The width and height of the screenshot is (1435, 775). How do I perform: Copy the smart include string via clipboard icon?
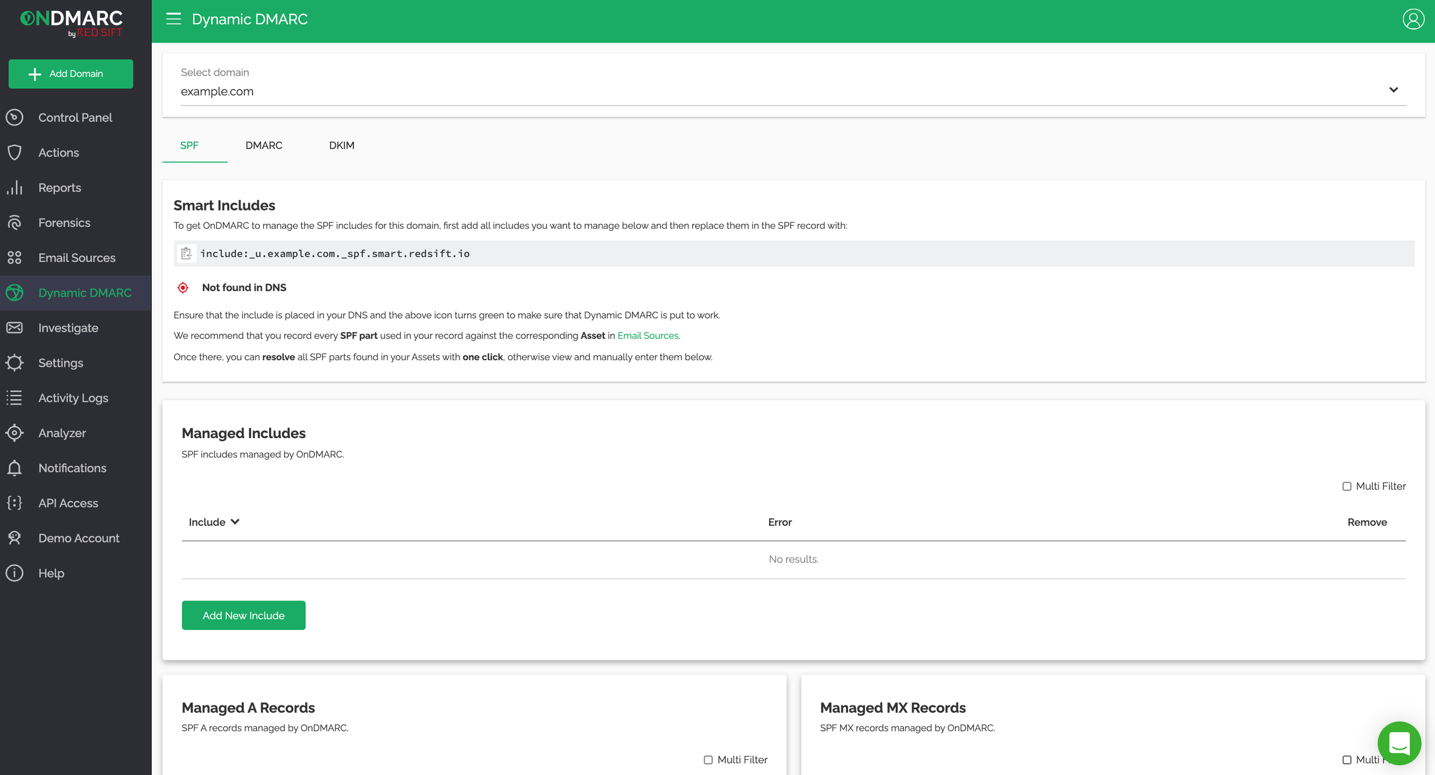(x=187, y=253)
